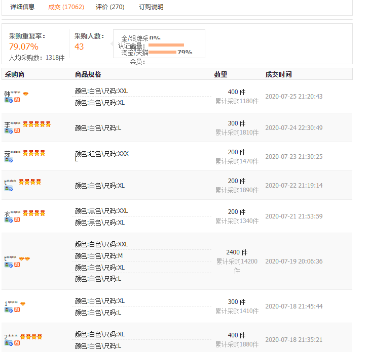Screen dimensions: 369x352
Task: Click the verified ID icon under buyer 茹***
Action: click(9, 159)
